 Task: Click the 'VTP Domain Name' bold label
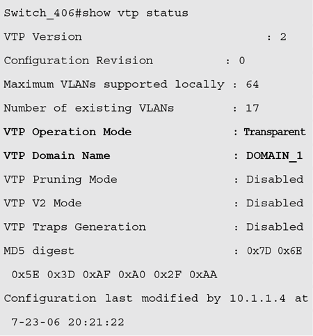pos(57,155)
